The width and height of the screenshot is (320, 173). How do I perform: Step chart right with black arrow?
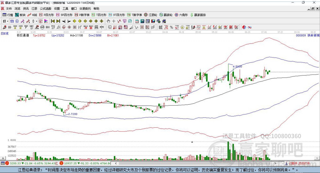pyautogui.click(x=69, y=21)
